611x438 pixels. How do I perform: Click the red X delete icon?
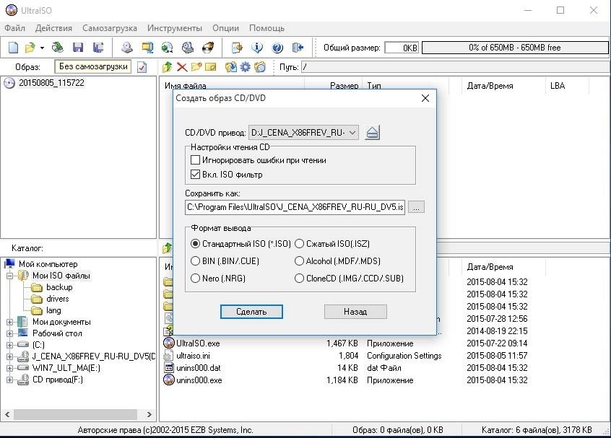click(x=181, y=67)
